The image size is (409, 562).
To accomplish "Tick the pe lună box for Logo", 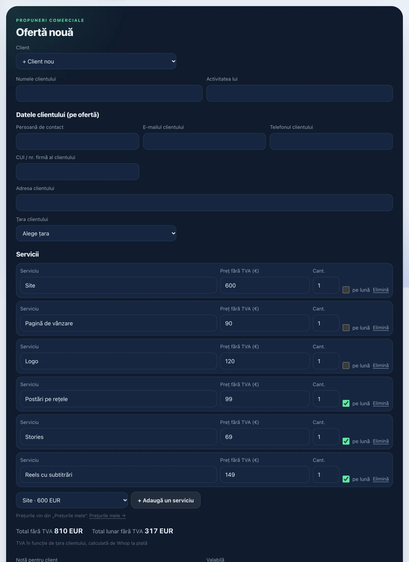I will (346, 366).
